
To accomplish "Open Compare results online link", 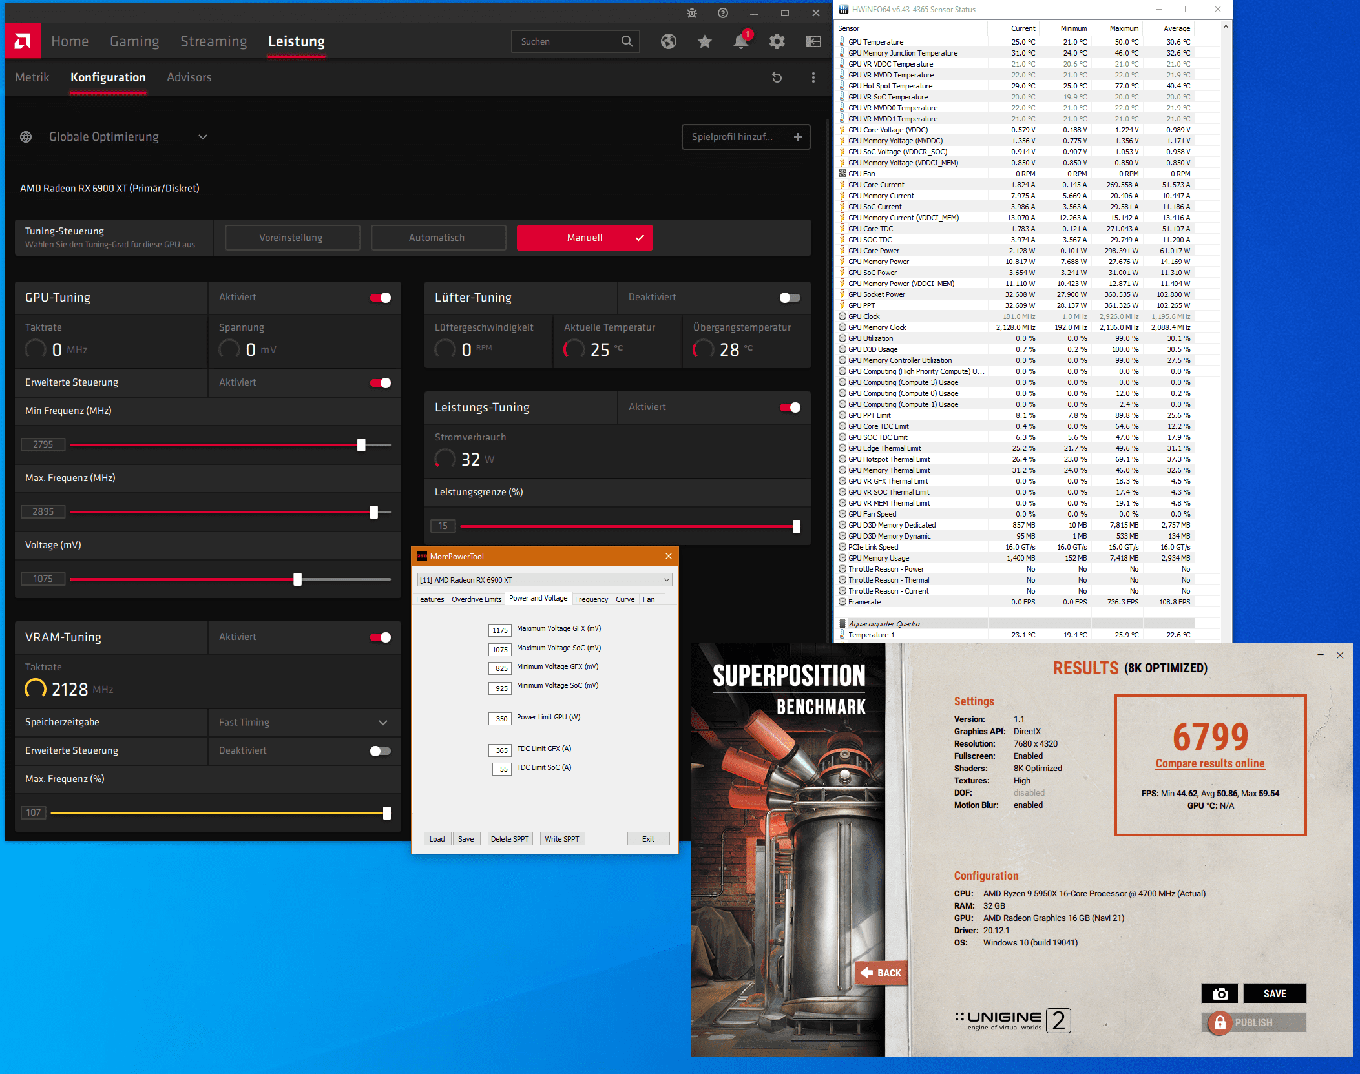I will coord(1210,763).
